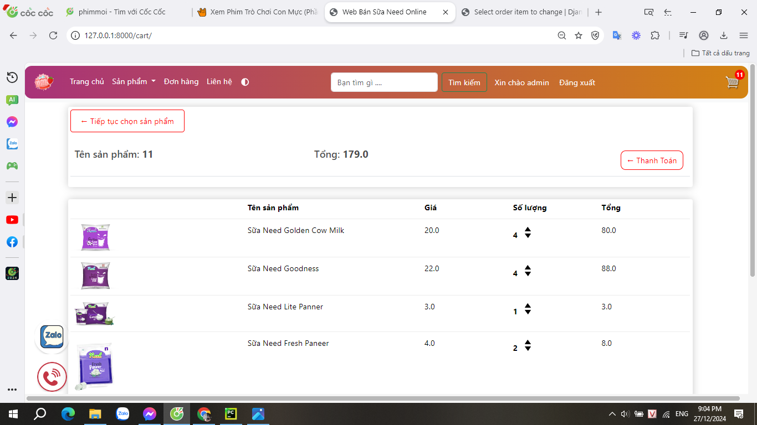Increase quantity of Sữa Need Fresh Paneer
Image resolution: width=757 pixels, height=425 pixels.
tap(528, 342)
